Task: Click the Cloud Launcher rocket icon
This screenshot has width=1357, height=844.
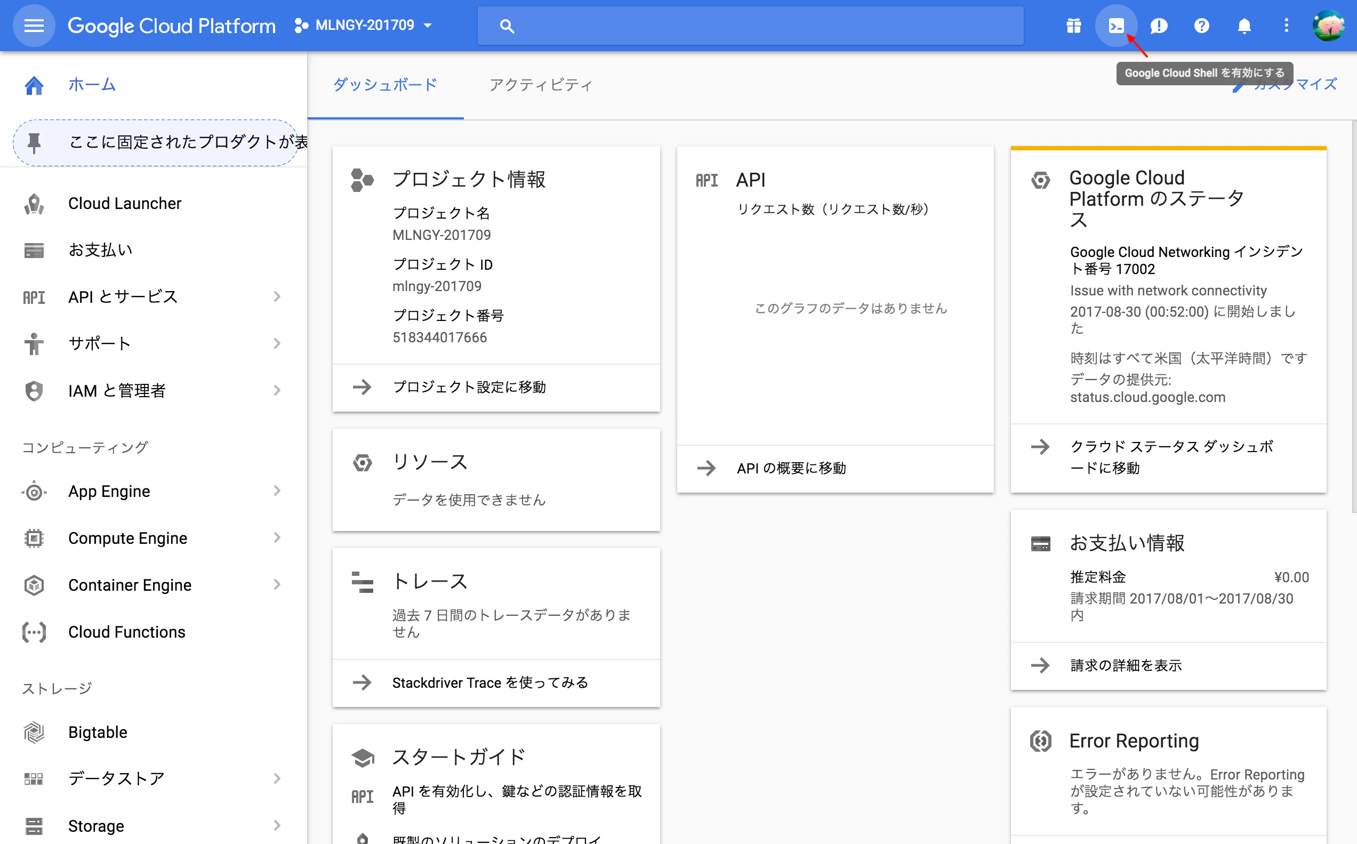Action: point(34,204)
